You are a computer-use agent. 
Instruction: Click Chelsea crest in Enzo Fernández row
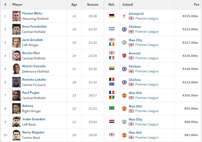coord(124,29)
